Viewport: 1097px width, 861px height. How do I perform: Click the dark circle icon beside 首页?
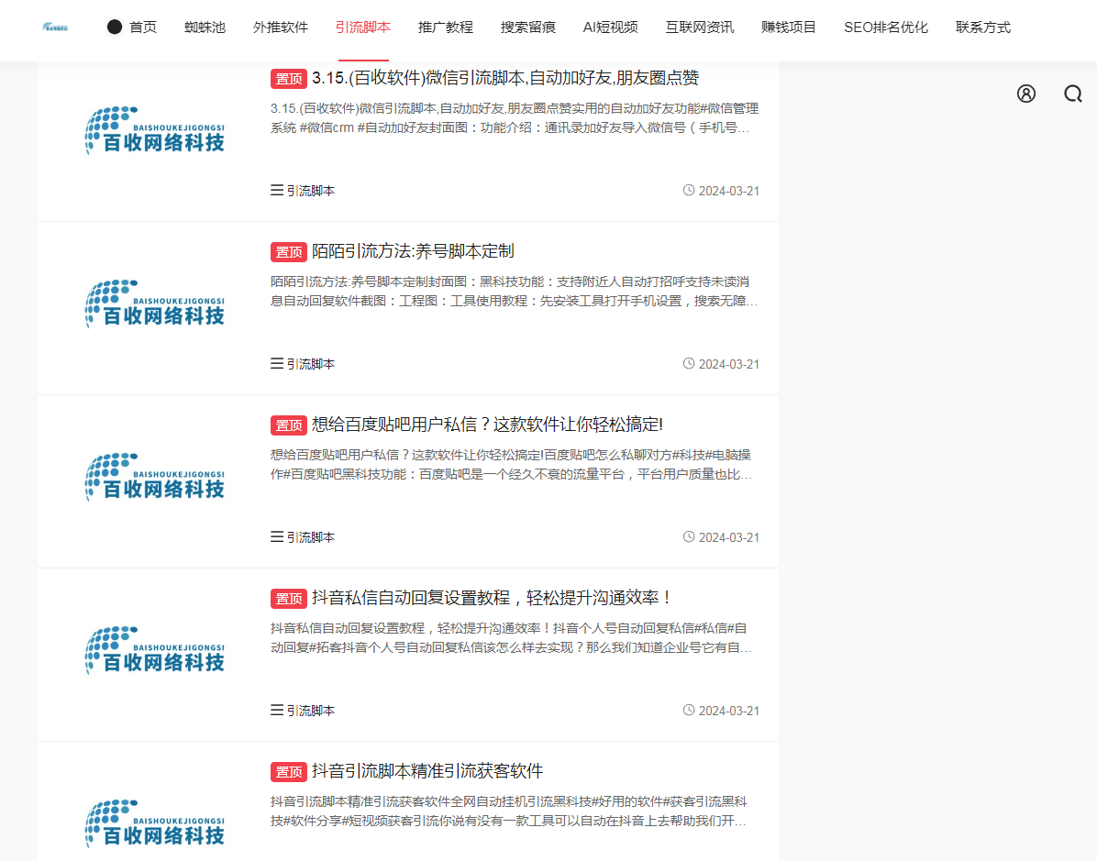[115, 28]
